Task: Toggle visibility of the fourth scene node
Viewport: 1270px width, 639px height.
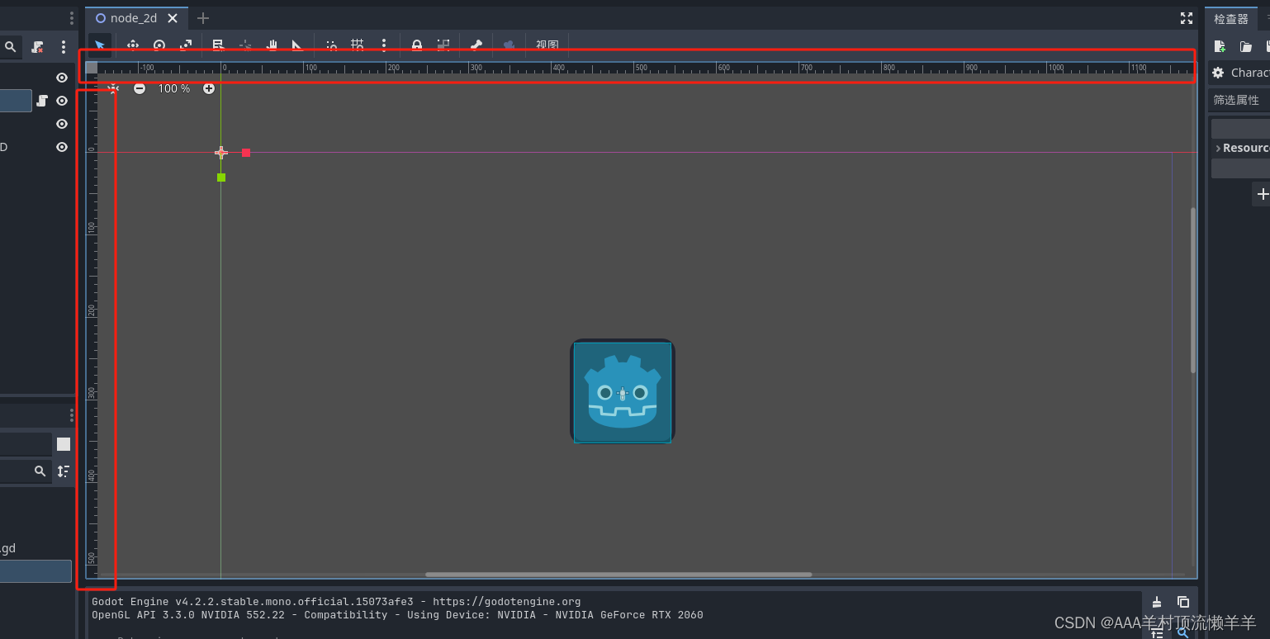Action: (62, 147)
